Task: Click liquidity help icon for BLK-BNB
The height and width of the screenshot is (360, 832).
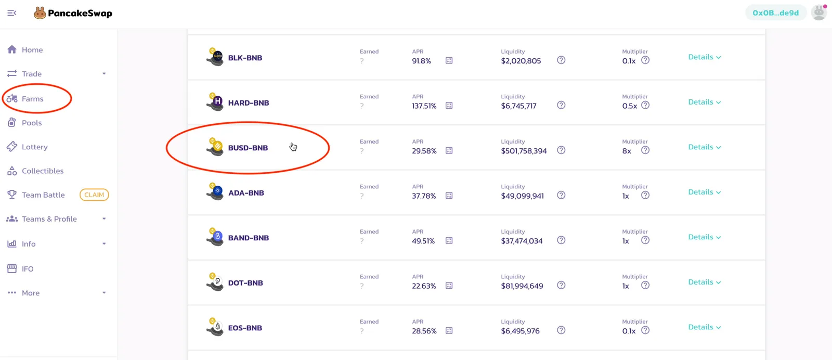Action: click(x=561, y=60)
